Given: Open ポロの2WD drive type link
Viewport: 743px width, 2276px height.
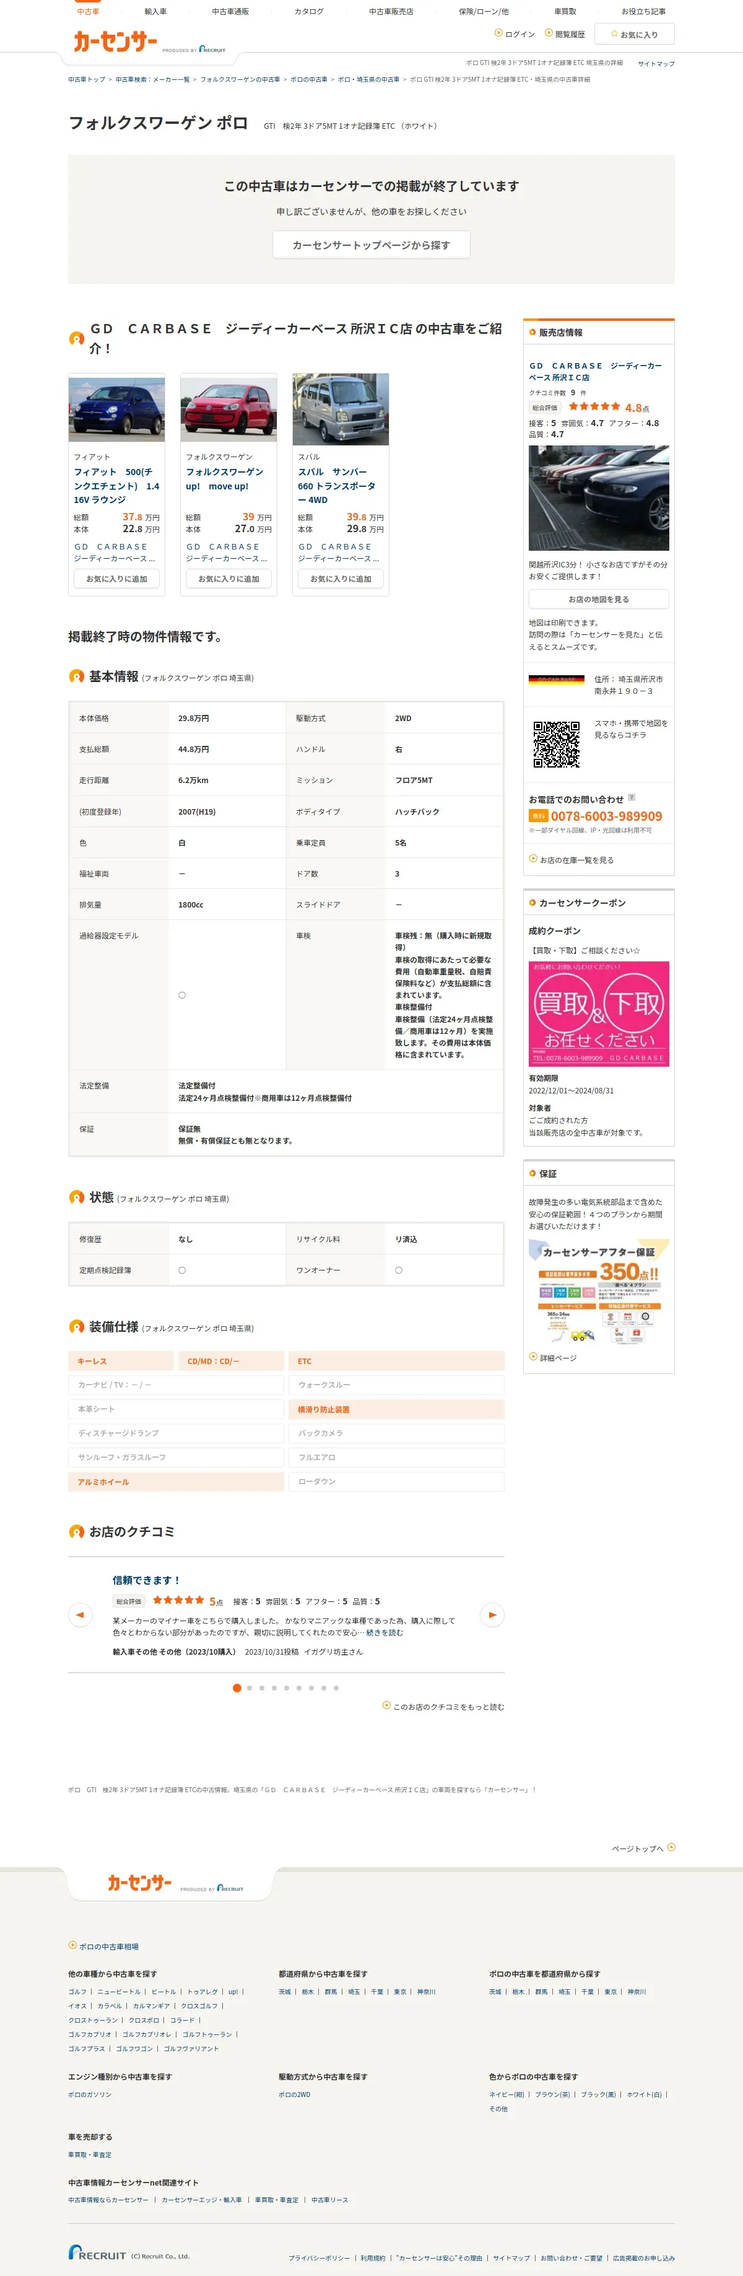Looking at the screenshot, I should tap(294, 2094).
